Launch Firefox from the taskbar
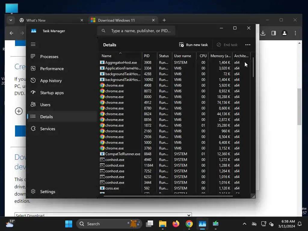Image resolution: width=308 pixels, height=231 pixels. [x=176, y=224]
